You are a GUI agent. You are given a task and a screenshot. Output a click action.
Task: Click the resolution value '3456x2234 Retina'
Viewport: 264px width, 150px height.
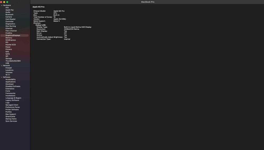71,29
